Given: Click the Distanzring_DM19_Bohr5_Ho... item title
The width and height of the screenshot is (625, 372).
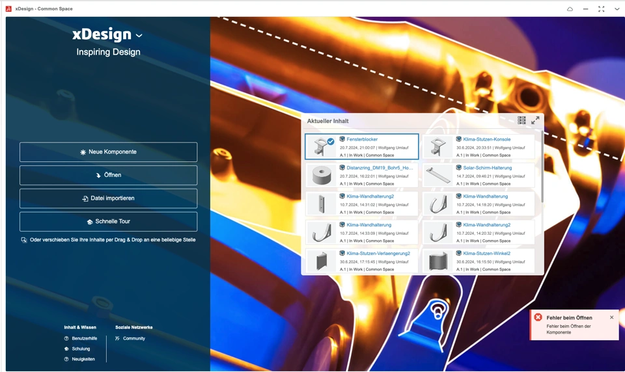Looking at the screenshot, I should click(380, 168).
